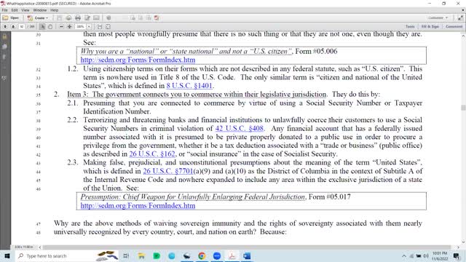
Task: Activate the Hand pan tool
Action: 50,26
